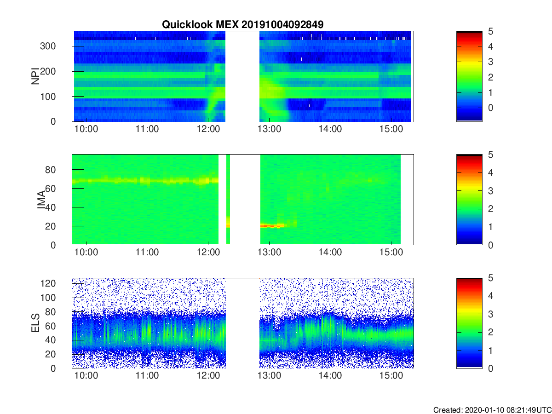Click the 11:00 tick label under NPI panel
The image size is (552, 414).
pos(147,129)
